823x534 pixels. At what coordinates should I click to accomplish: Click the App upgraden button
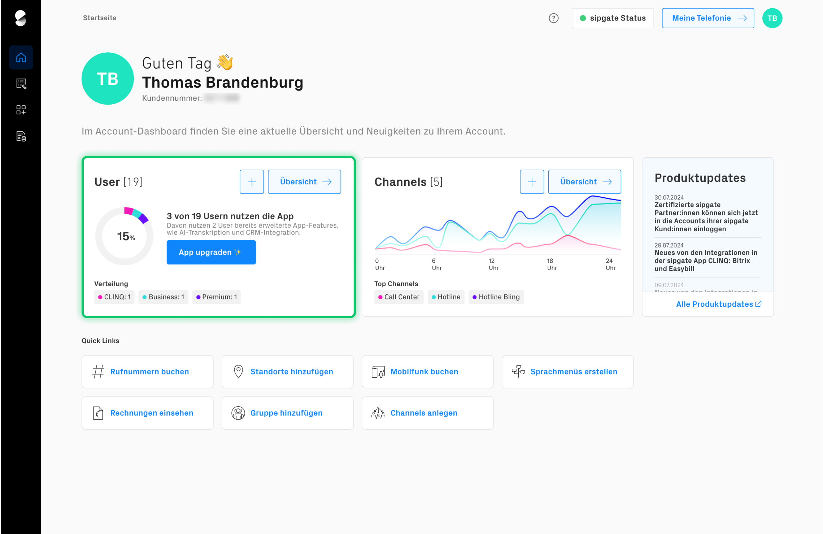[x=211, y=252]
